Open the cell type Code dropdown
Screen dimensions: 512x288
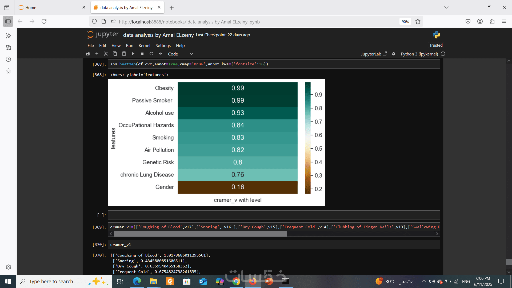(180, 54)
